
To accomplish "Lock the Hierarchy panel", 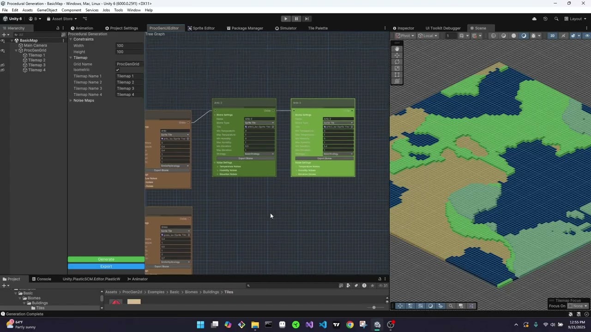I will [x=58, y=28].
